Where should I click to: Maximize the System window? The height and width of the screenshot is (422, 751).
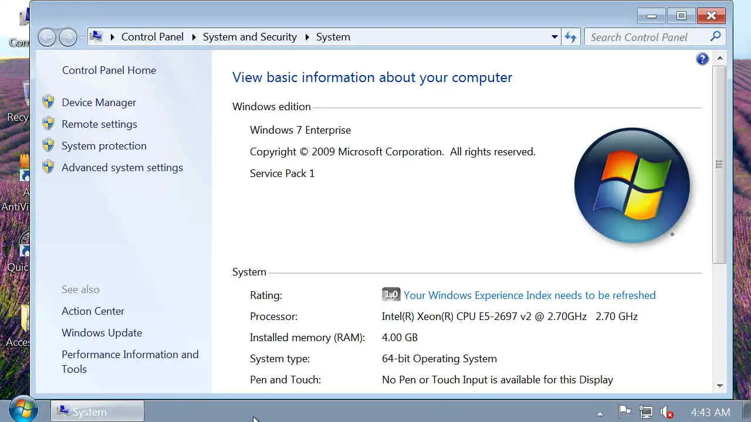[x=681, y=16]
